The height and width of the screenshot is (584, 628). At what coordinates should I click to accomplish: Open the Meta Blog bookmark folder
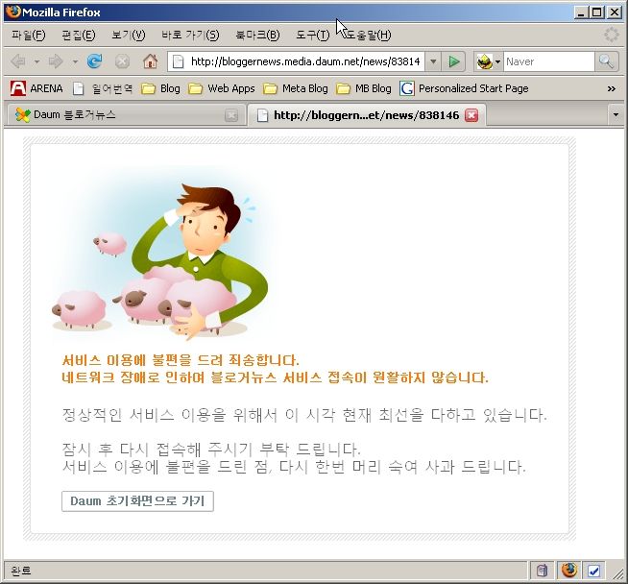tap(296, 88)
